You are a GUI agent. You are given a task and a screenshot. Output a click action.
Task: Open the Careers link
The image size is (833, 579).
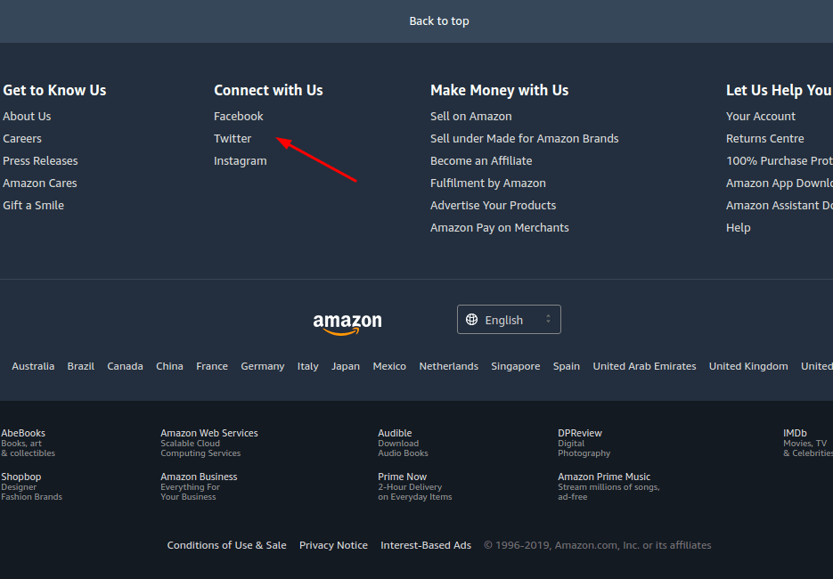22,139
